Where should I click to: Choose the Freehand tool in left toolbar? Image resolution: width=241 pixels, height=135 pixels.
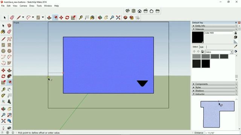[x=9, y=39]
